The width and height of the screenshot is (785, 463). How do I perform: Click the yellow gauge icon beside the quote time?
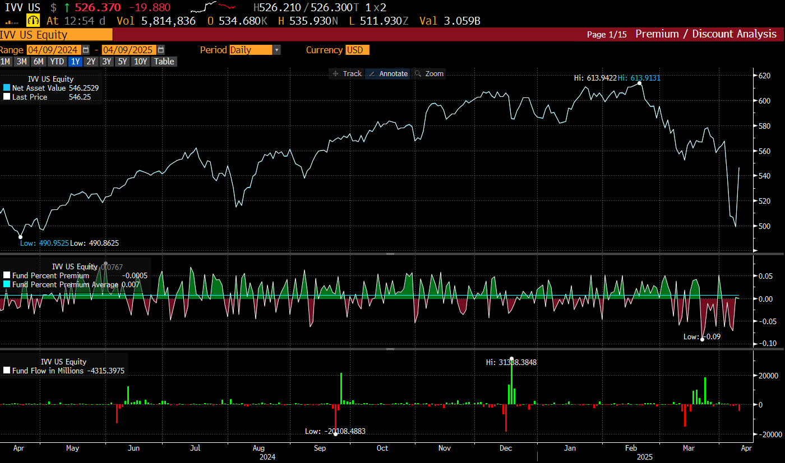pyautogui.click(x=34, y=21)
